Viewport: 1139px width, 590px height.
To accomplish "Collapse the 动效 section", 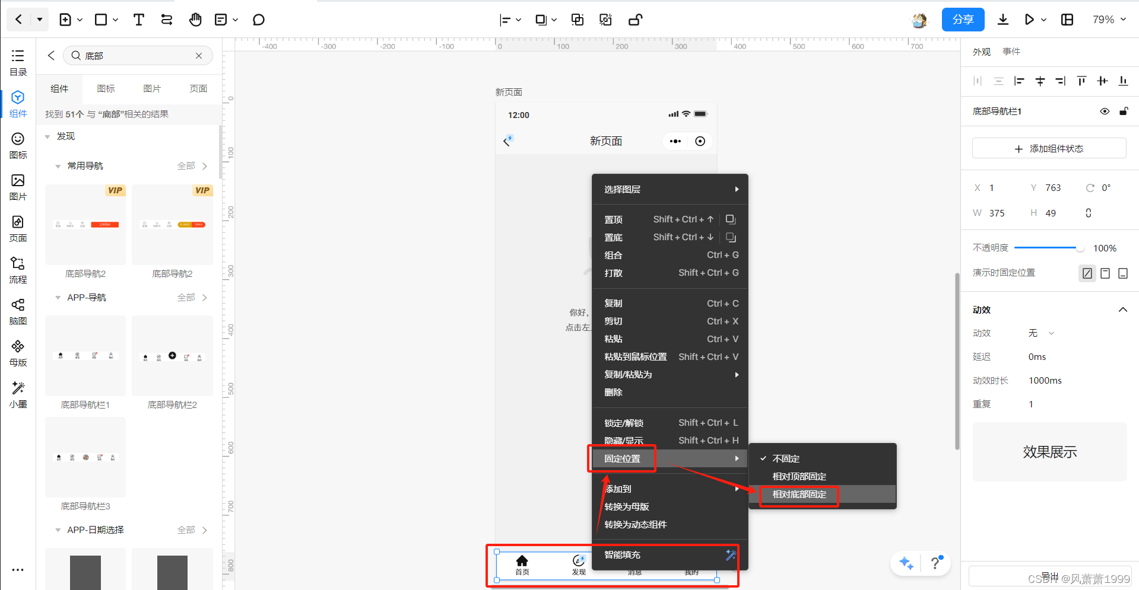I will coord(1123,310).
